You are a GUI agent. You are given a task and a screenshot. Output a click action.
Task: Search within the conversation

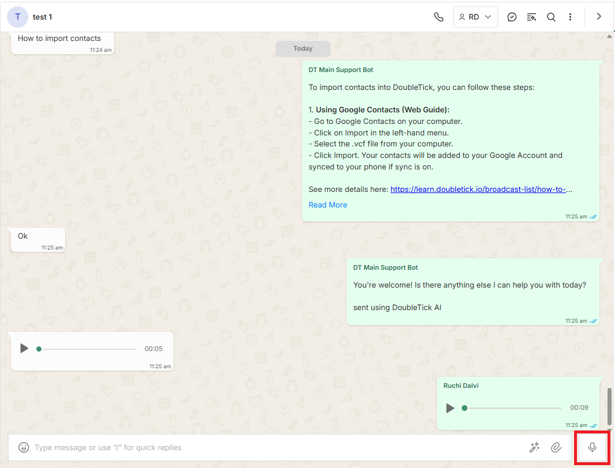551,17
